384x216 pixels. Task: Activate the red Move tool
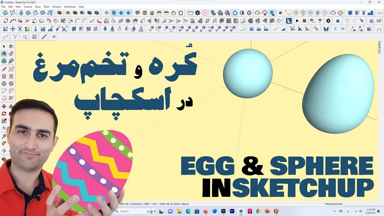click(x=4, y=106)
